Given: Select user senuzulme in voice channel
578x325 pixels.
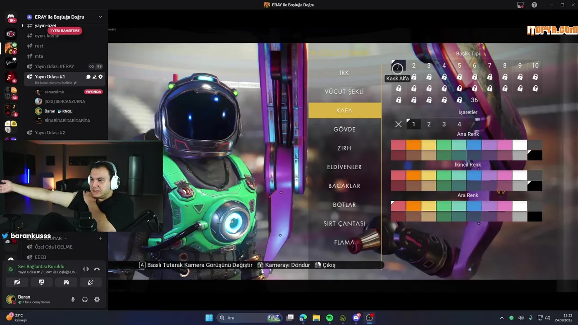Looking at the screenshot, I should [x=54, y=92].
